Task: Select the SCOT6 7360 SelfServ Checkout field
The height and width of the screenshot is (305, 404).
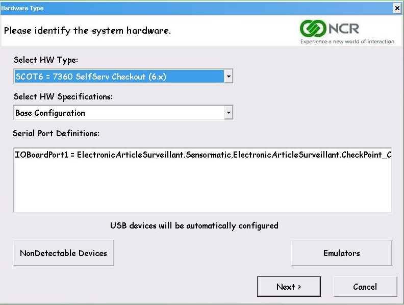Action: 119,77
